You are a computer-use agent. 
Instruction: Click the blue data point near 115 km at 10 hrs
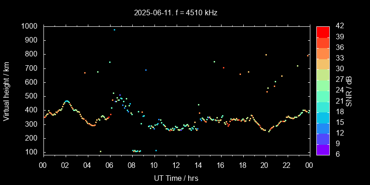[156, 150]
